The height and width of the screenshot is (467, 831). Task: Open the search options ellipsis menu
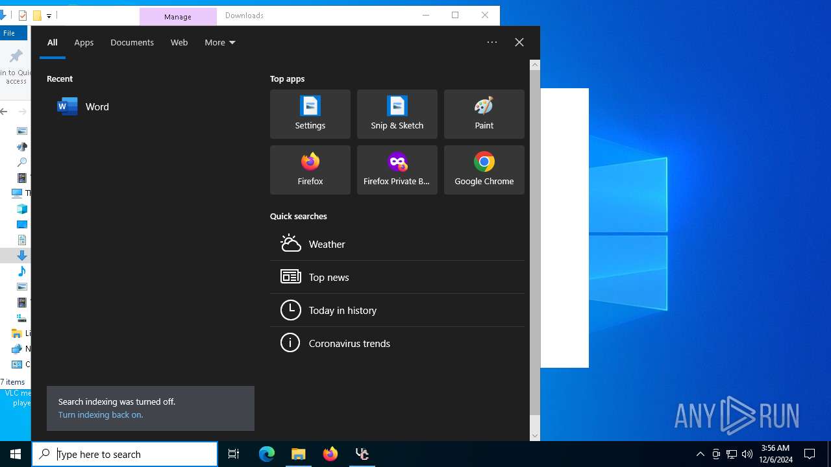click(492, 42)
